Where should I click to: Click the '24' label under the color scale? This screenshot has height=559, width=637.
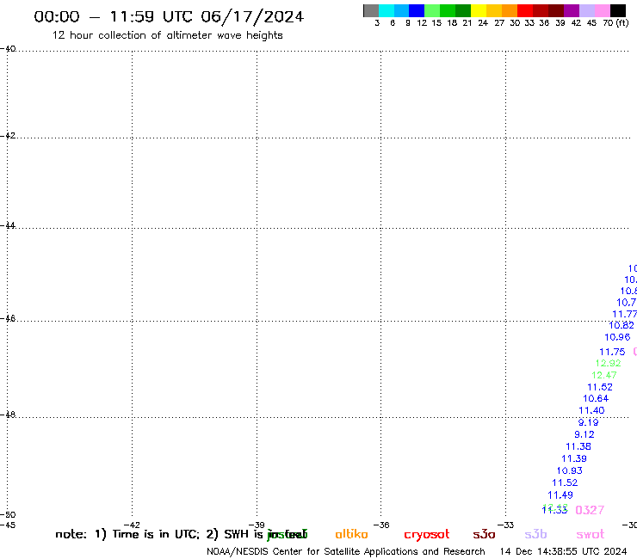pos(483,23)
